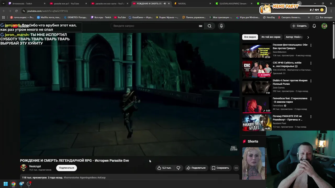This screenshot has width=335, height=188.
Task: Click the #обзор hashtag
Action: (101, 178)
